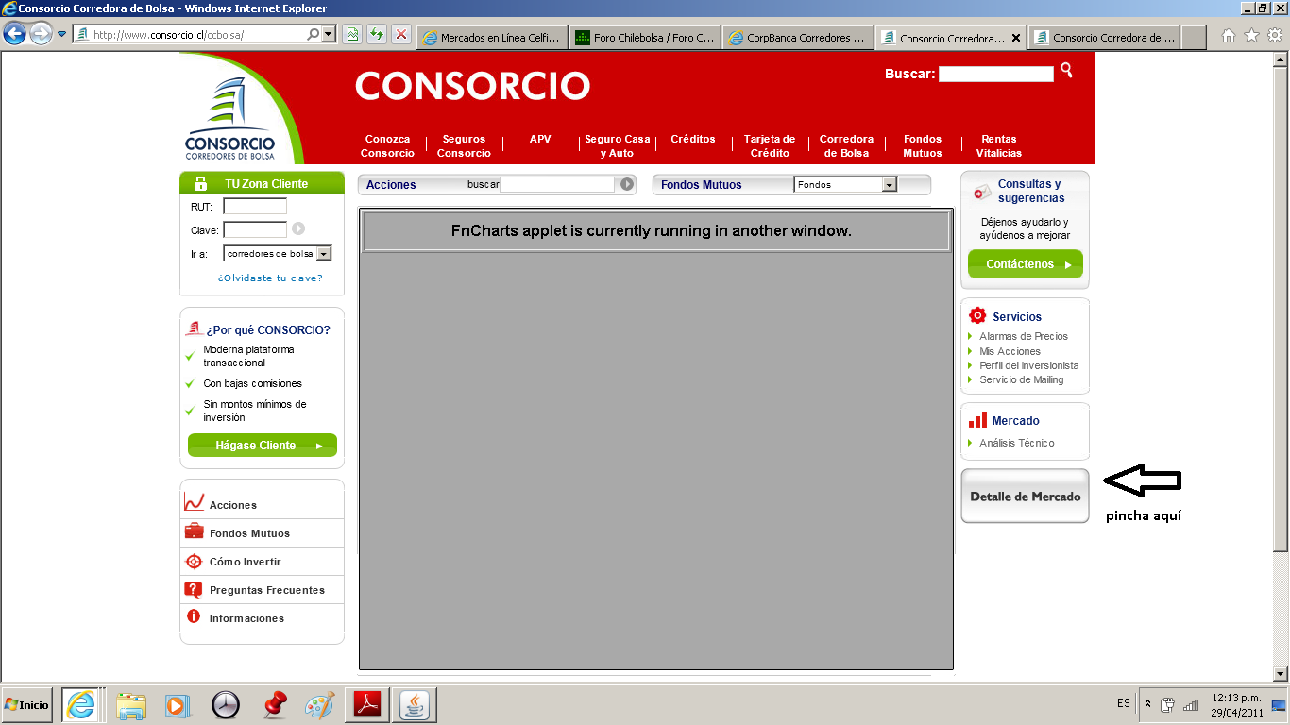Open the Servicio de Mailing link
1290x725 pixels.
tap(1022, 379)
